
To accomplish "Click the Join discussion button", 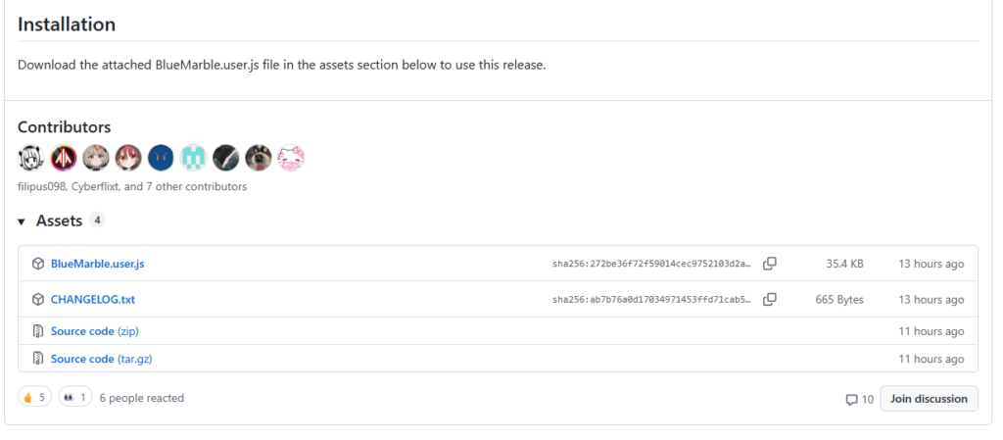I will 929,399.
